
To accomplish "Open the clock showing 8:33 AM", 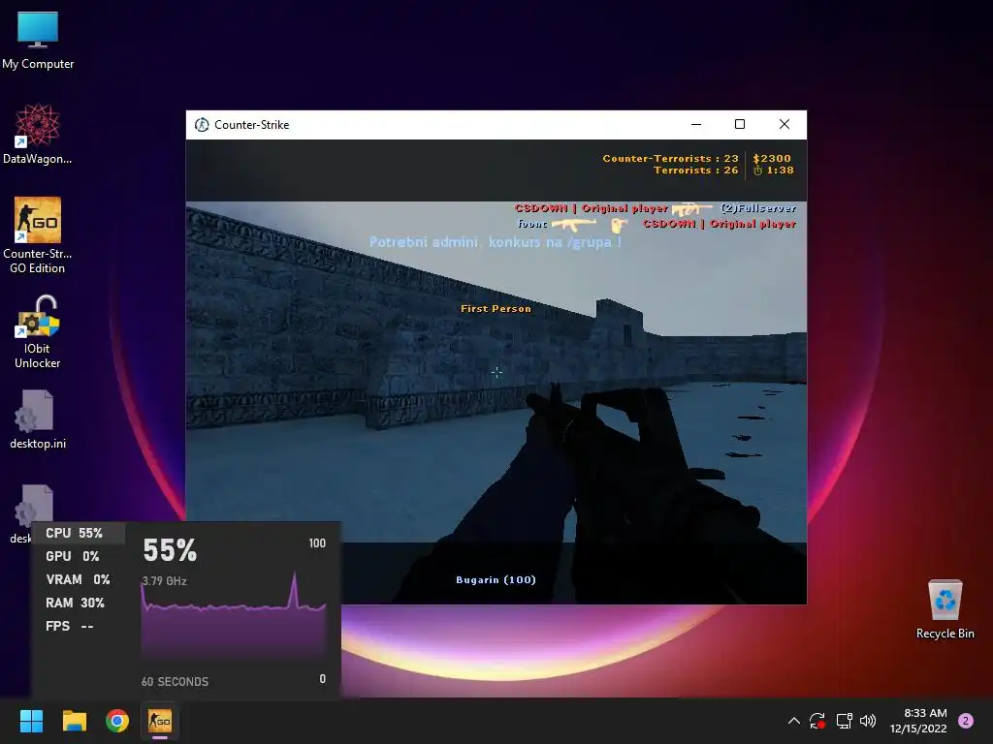I will [918, 721].
